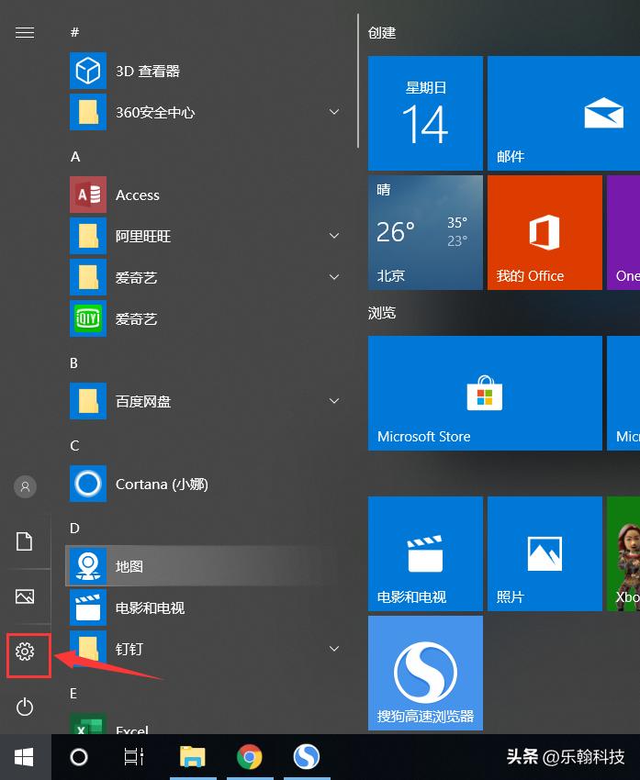Click the 360安全中心 folder icon
Viewport: 640px width, 780px height.
88,112
